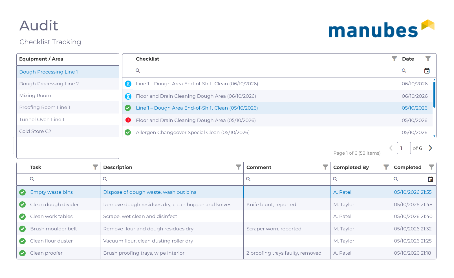The width and height of the screenshot is (454, 278).
Task: Click red alert icon for Floor and Drain 05/10/2026
Action: (x=128, y=120)
